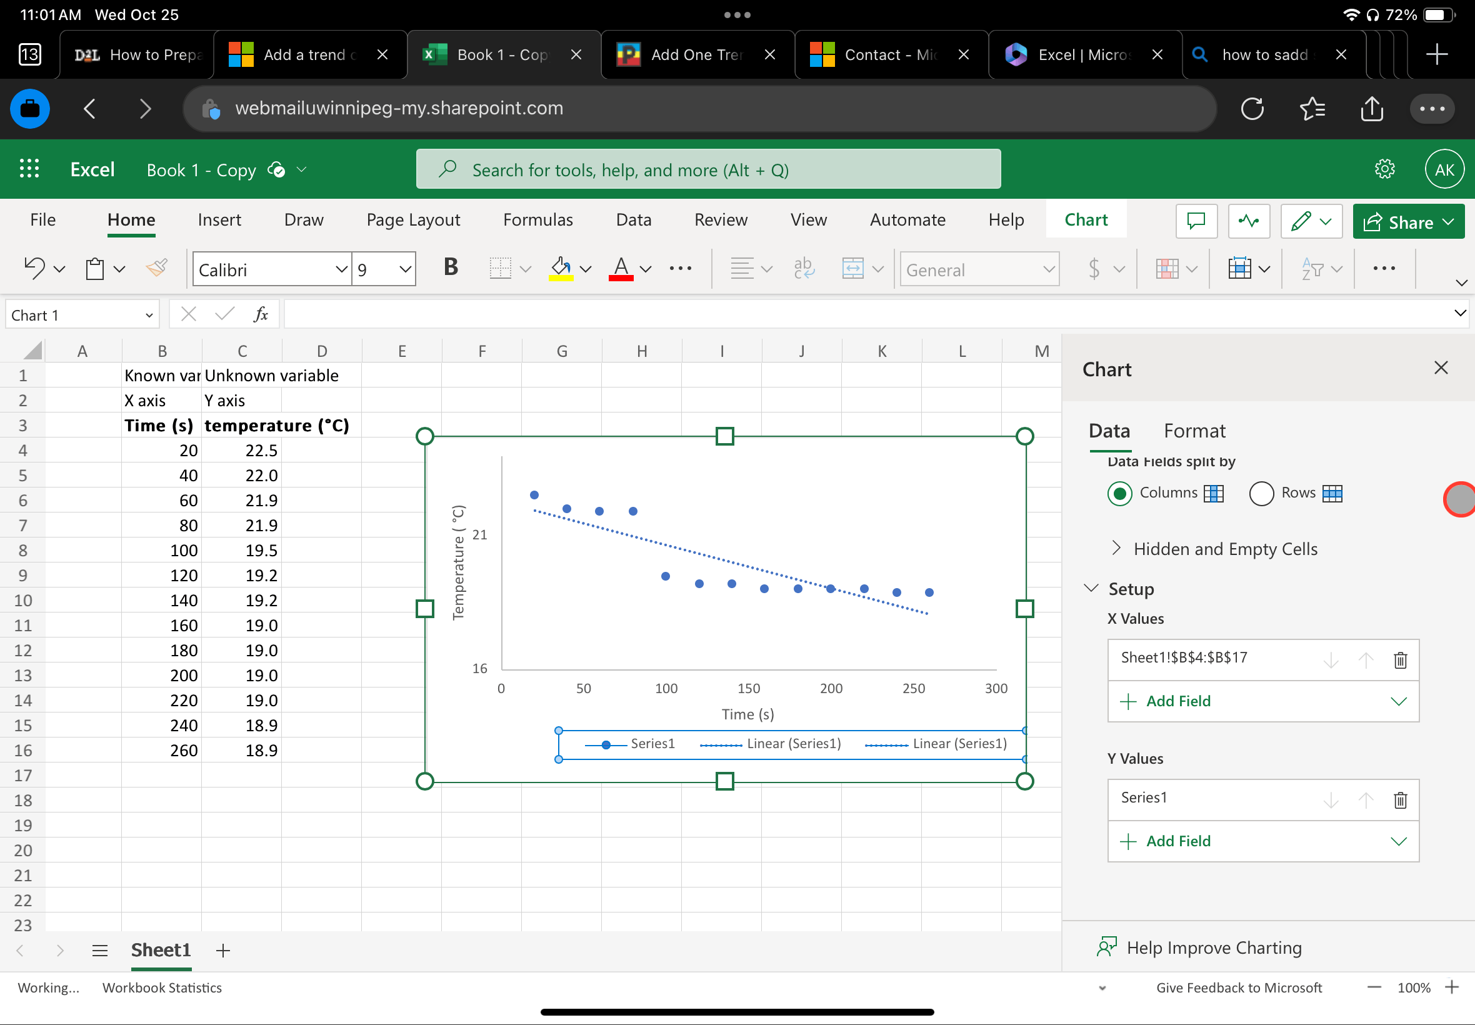Click the Sort and Filter icon
The width and height of the screenshot is (1475, 1025).
point(1312,269)
